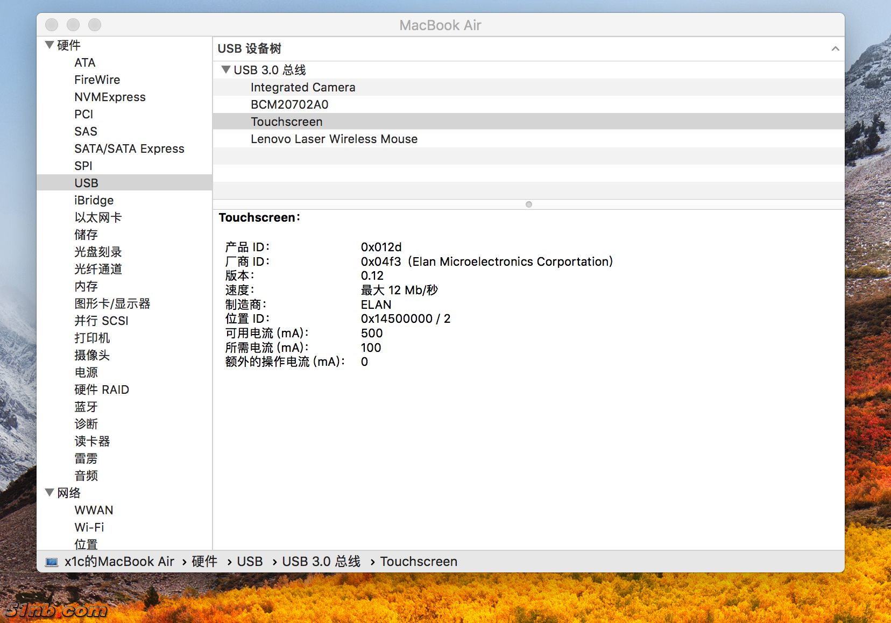The height and width of the screenshot is (623, 891).
Task: Collapse the USB 3.0 总线 tree node
Action: pos(226,70)
